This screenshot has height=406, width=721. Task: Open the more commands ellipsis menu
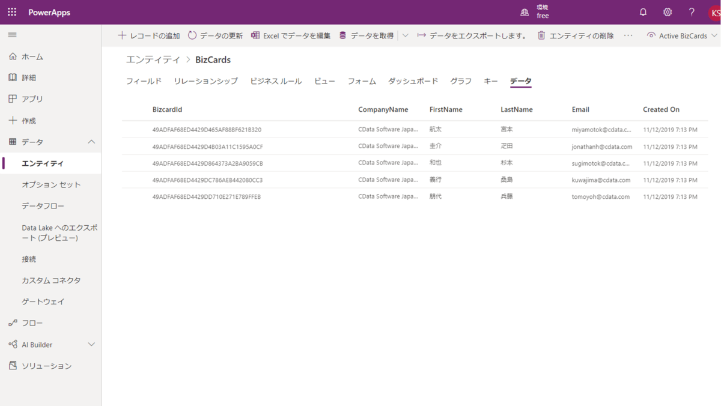coord(628,35)
